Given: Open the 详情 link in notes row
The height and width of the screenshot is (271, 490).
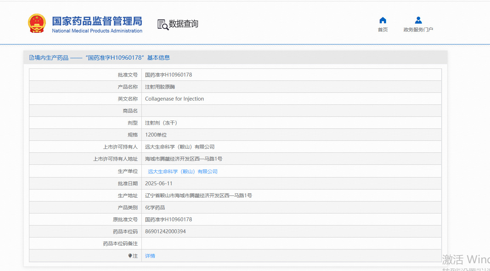Looking at the screenshot, I should [150, 256].
